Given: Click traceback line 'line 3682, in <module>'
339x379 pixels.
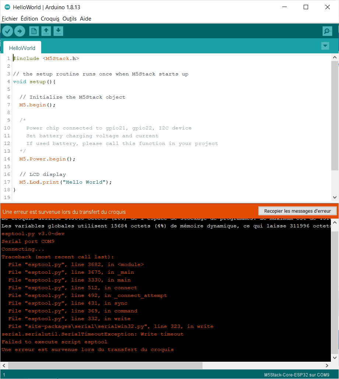Looking at the screenshot, I should (76, 265).
